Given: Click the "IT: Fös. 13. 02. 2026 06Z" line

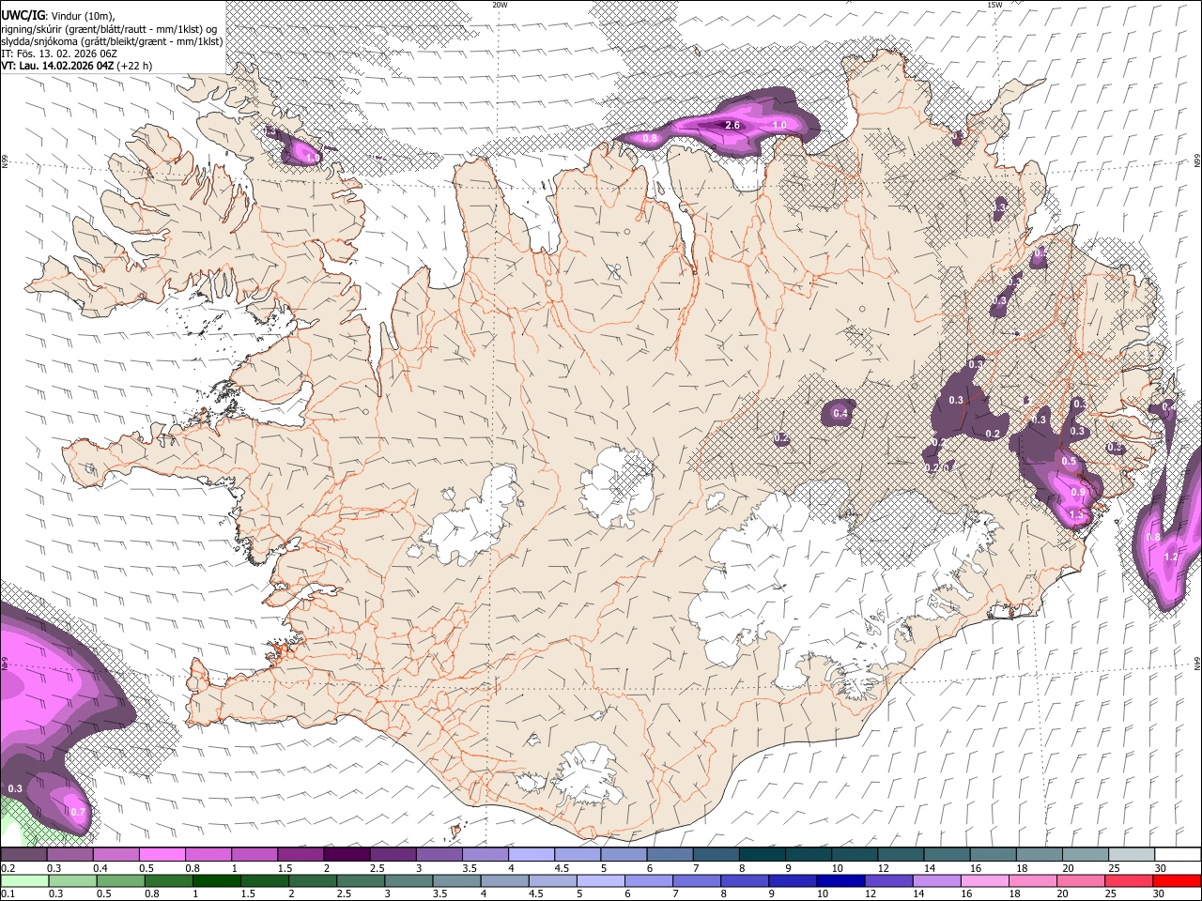Looking at the screenshot, I should (x=59, y=53).
